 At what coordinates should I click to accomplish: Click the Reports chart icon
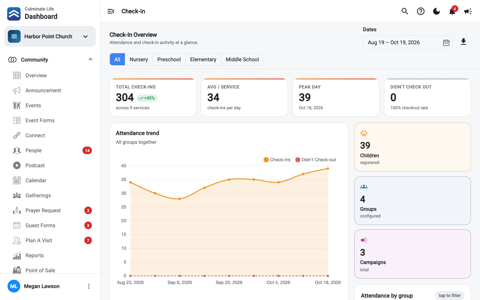pyautogui.click(x=17, y=255)
